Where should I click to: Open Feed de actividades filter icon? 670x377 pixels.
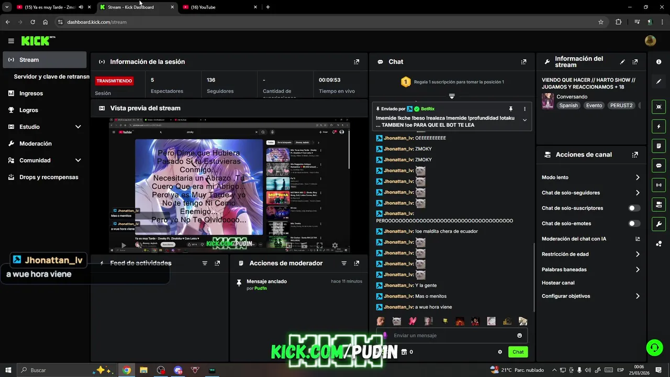(205, 263)
